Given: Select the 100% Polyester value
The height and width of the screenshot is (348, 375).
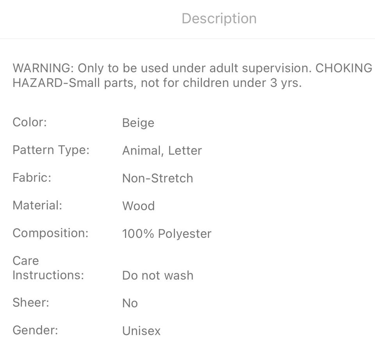Looking at the screenshot, I should [166, 234].
